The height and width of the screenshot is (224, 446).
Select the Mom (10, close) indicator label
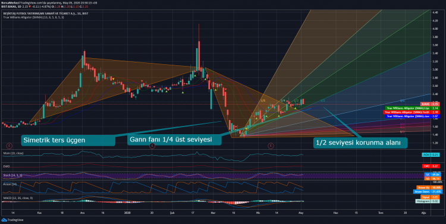click(x=13, y=153)
